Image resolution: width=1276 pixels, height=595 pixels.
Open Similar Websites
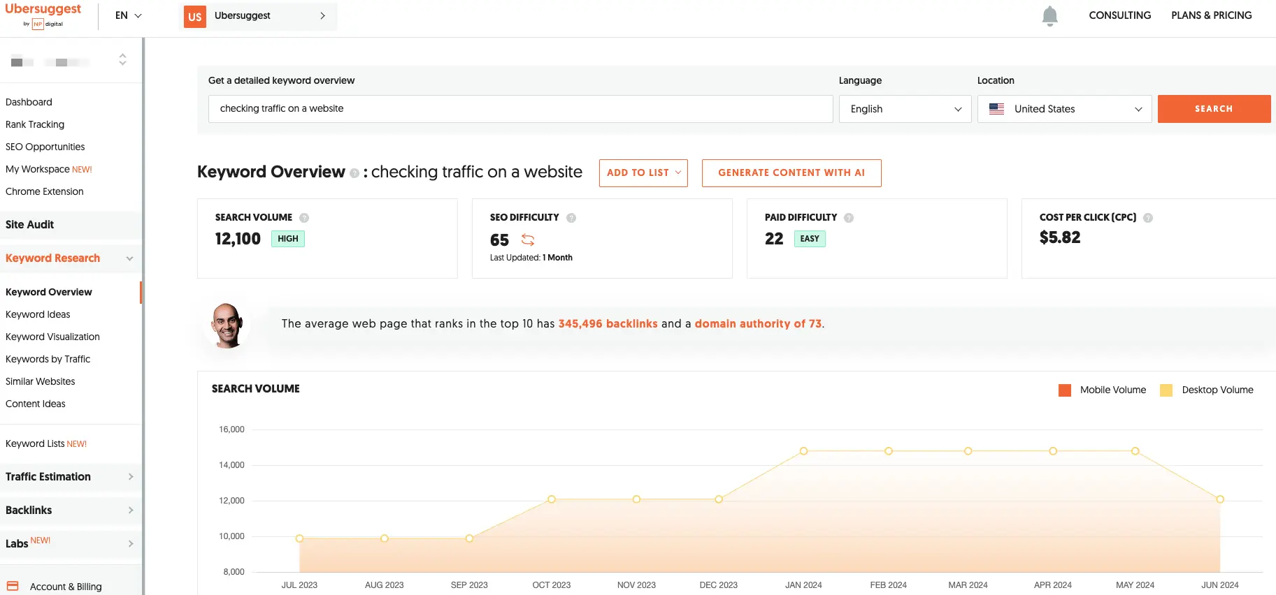pos(41,381)
